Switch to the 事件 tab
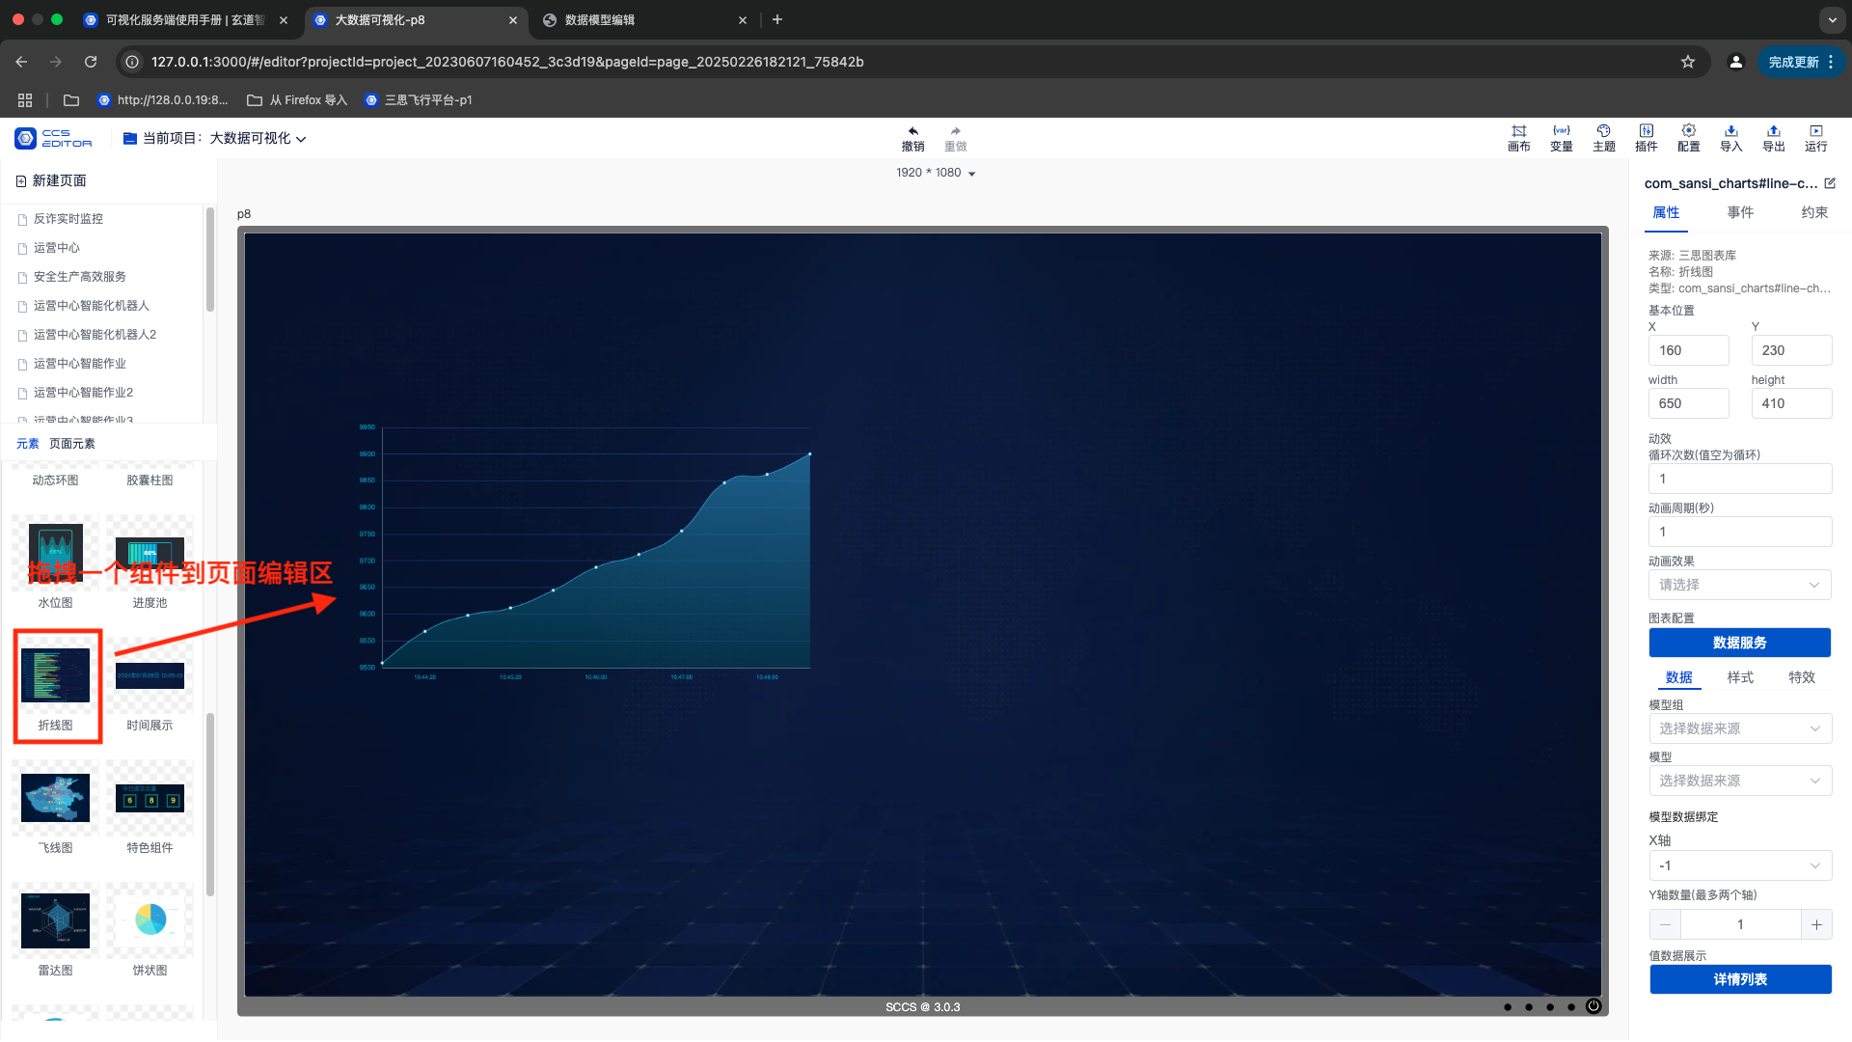The image size is (1852, 1042). [x=1740, y=212]
